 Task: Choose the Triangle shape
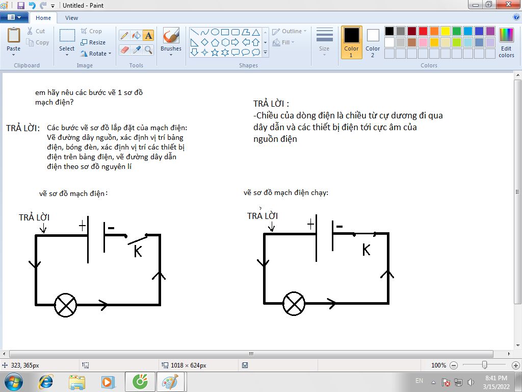pos(256,32)
